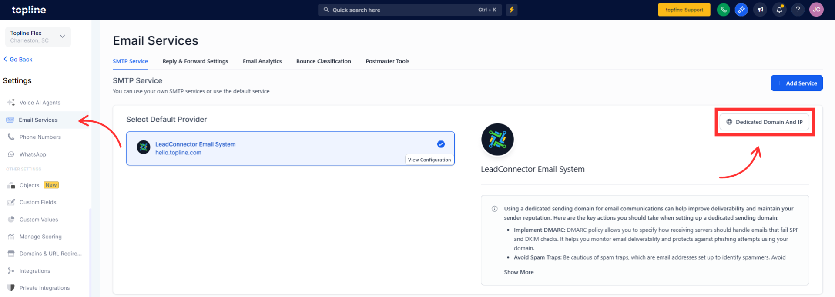Image resolution: width=835 pixels, height=297 pixels.
Task: Click the Go Back link
Action: coord(18,60)
